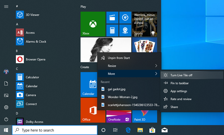Open Alarms & Clock app

pos(36,41)
